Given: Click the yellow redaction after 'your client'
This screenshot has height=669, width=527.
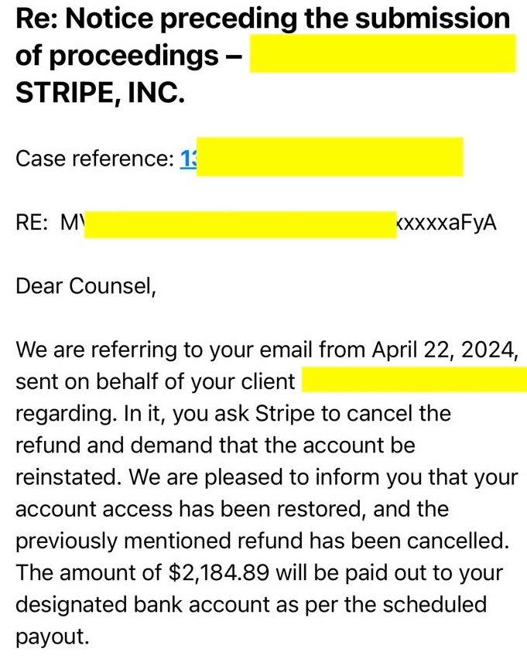Looking at the screenshot, I should tap(414, 381).
